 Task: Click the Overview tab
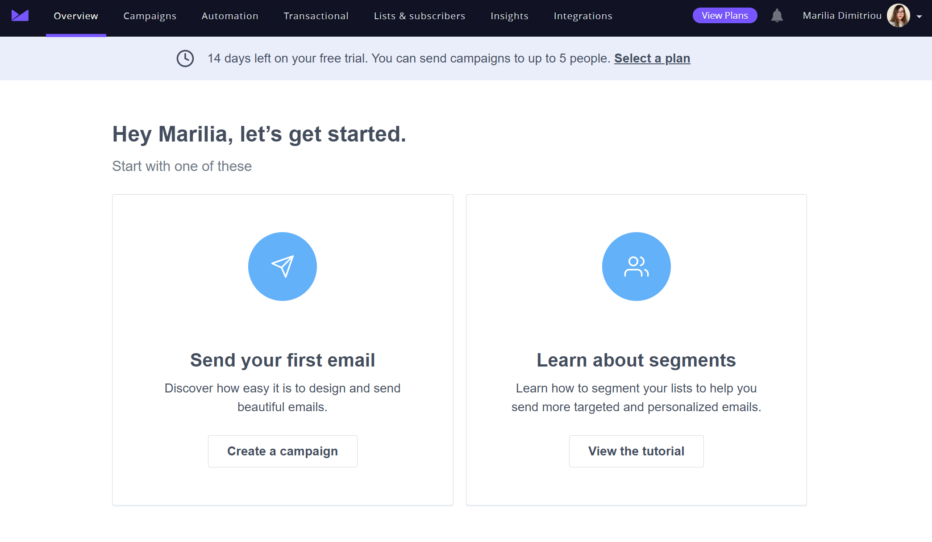pos(76,16)
